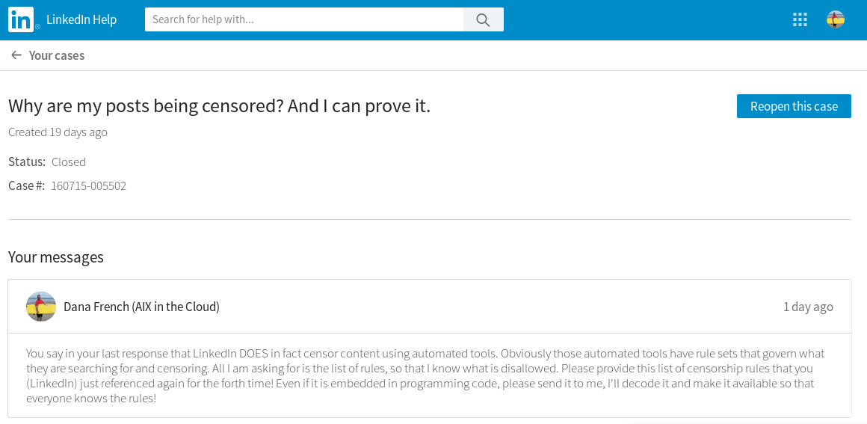
Task: Click the Reopen this case button
Action: 794,106
